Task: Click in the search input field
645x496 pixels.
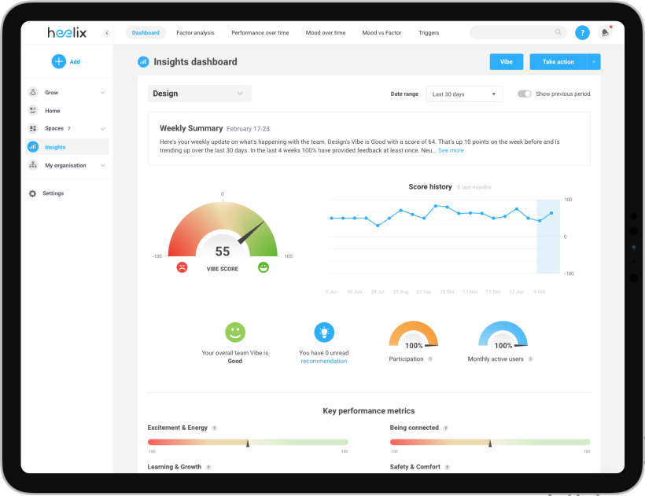Action: (x=512, y=32)
